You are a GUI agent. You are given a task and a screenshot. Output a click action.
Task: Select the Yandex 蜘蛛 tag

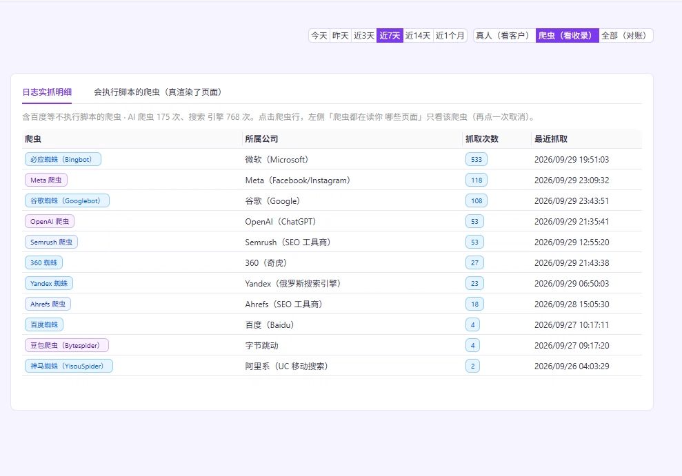point(49,283)
